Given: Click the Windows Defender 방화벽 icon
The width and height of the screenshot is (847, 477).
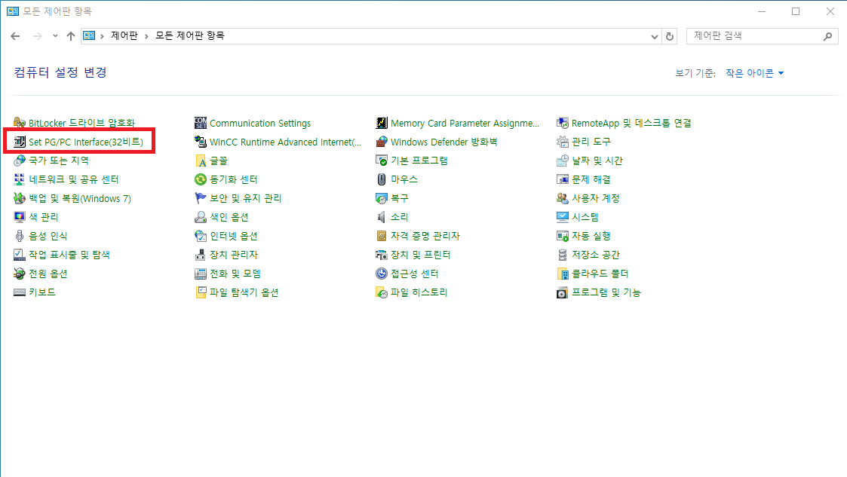Looking at the screenshot, I should 382,142.
